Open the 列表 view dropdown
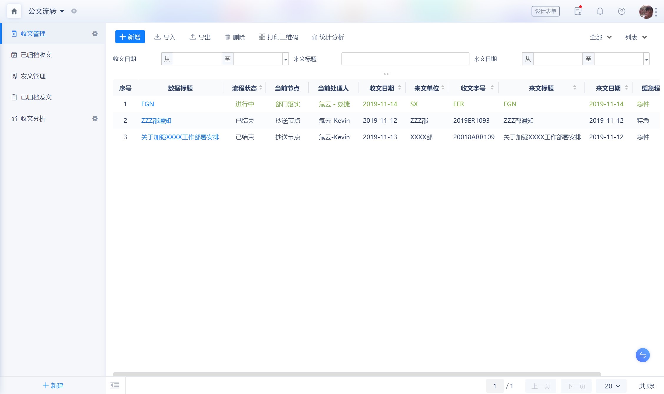 click(x=636, y=37)
